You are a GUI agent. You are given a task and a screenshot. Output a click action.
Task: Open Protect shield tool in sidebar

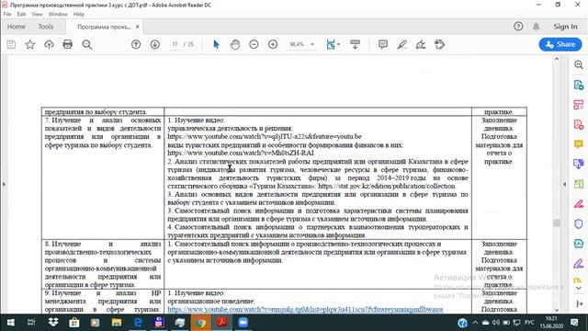click(579, 224)
